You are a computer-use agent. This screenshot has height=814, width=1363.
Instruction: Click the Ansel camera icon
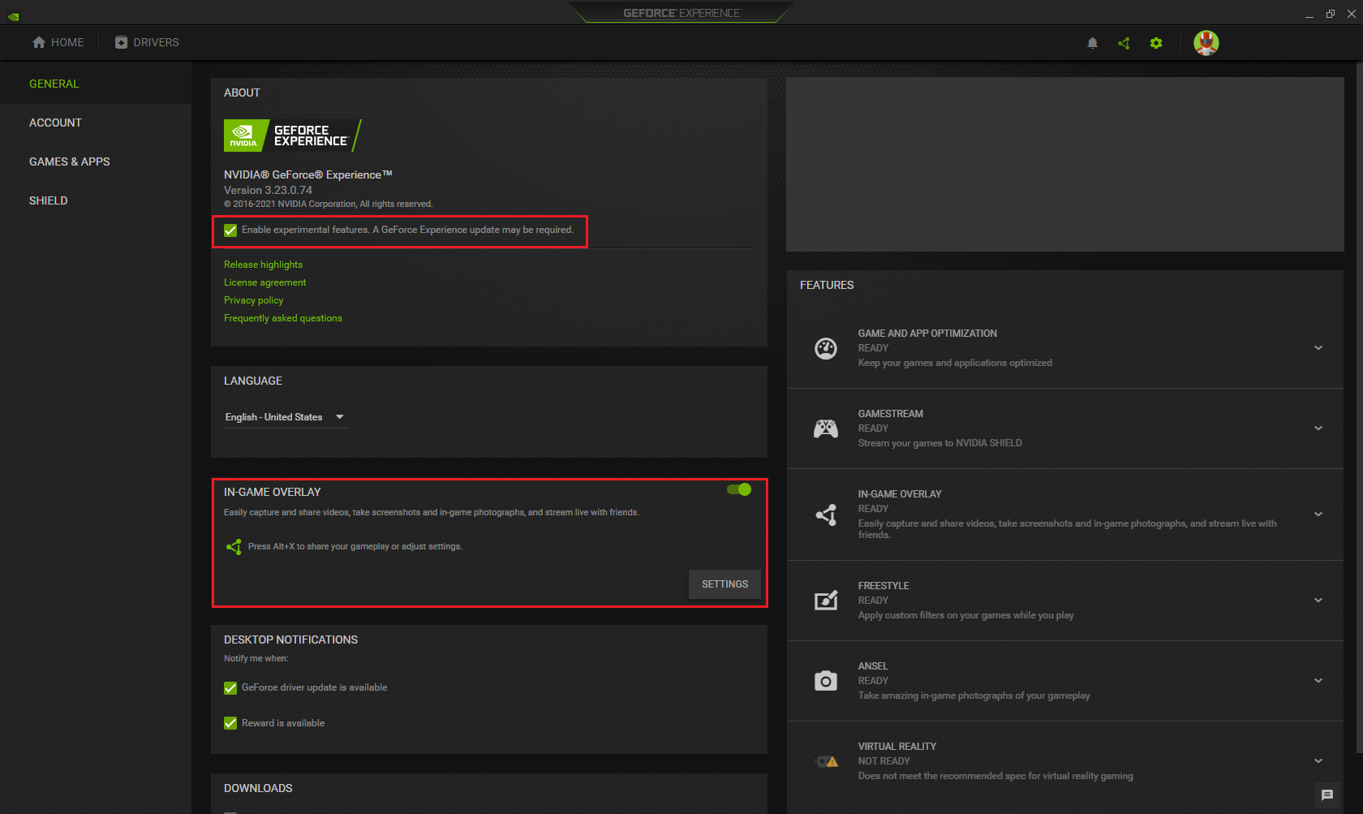pyautogui.click(x=826, y=681)
